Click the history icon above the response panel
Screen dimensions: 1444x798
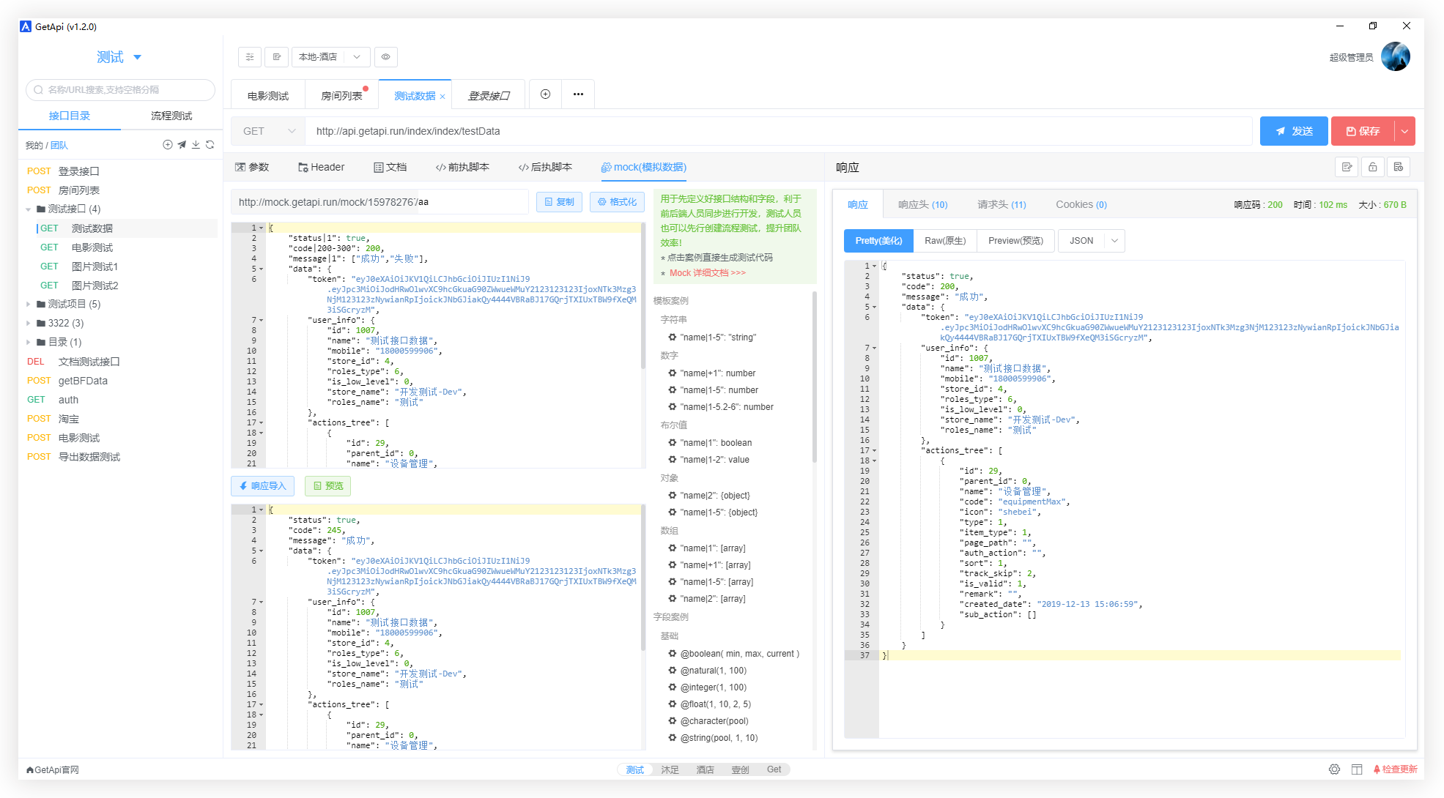click(x=1399, y=167)
